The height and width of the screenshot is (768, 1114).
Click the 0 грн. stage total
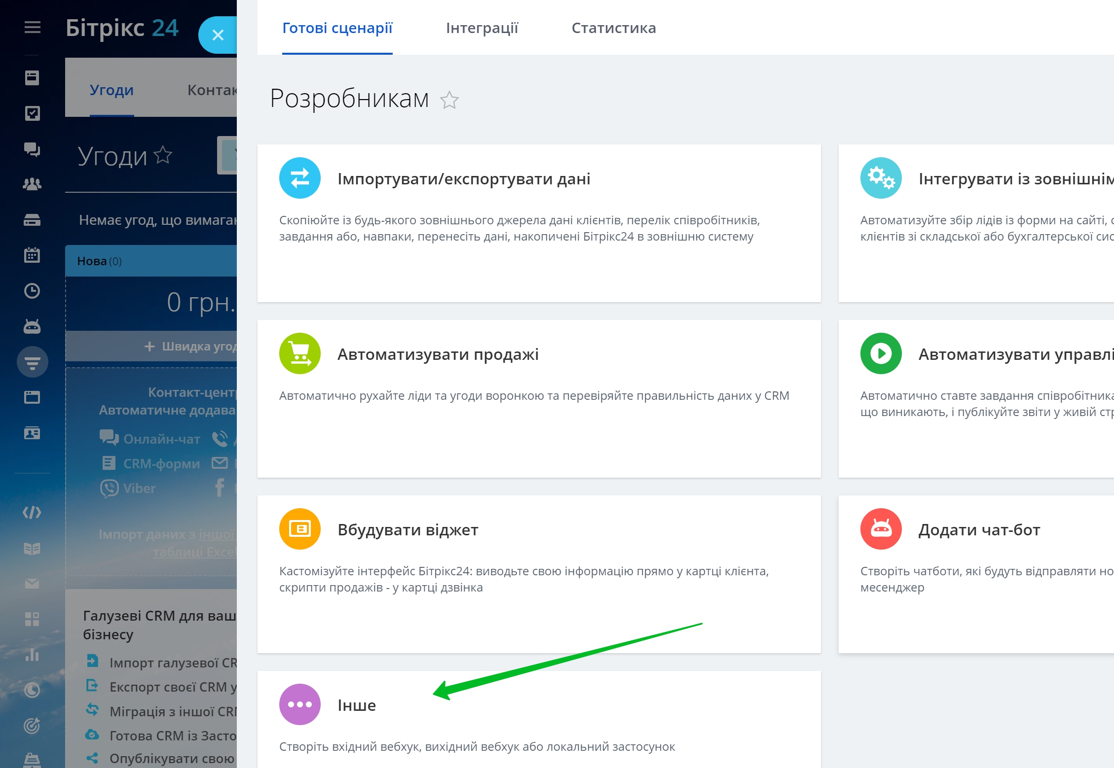pos(201,302)
